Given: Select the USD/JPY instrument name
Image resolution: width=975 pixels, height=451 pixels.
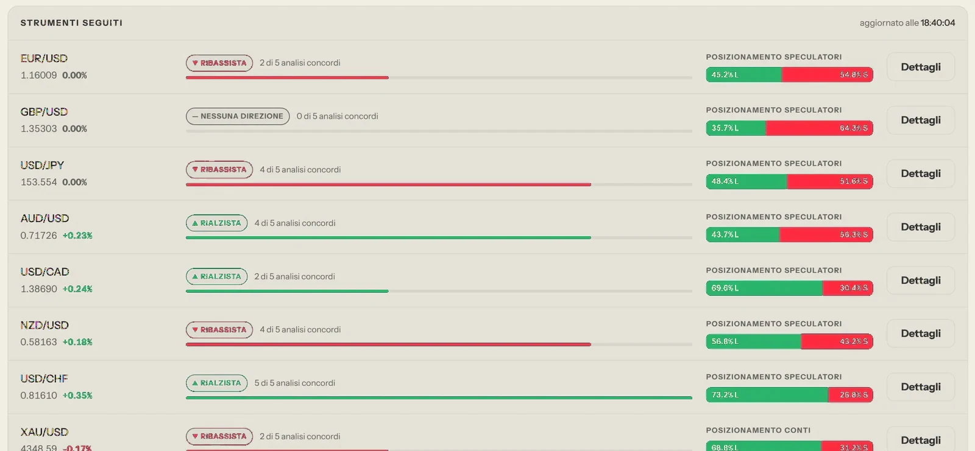Looking at the screenshot, I should [x=42, y=166].
